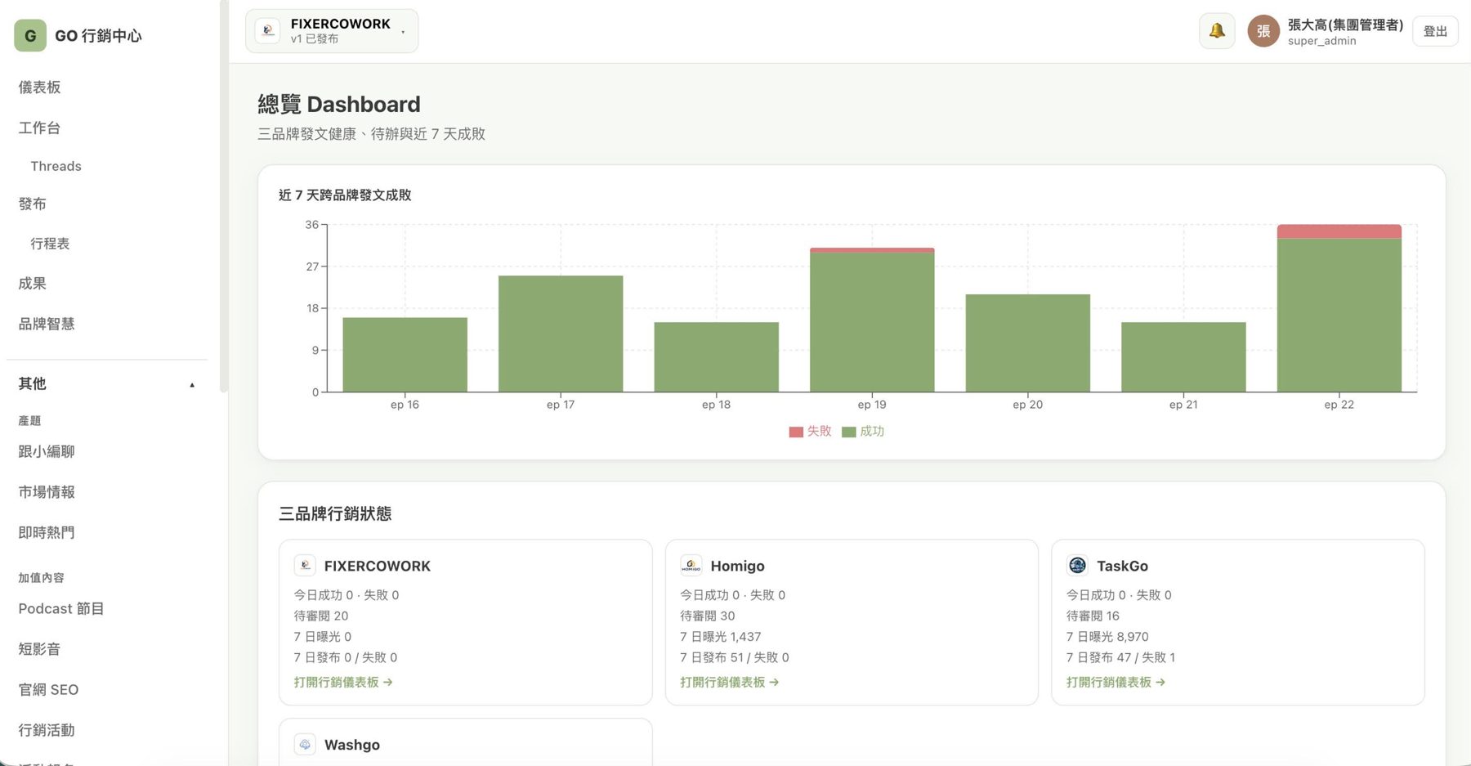Click the GO 行銷中心 green G logo
Viewport: 1471px width, 766px height.
[30, 36]
